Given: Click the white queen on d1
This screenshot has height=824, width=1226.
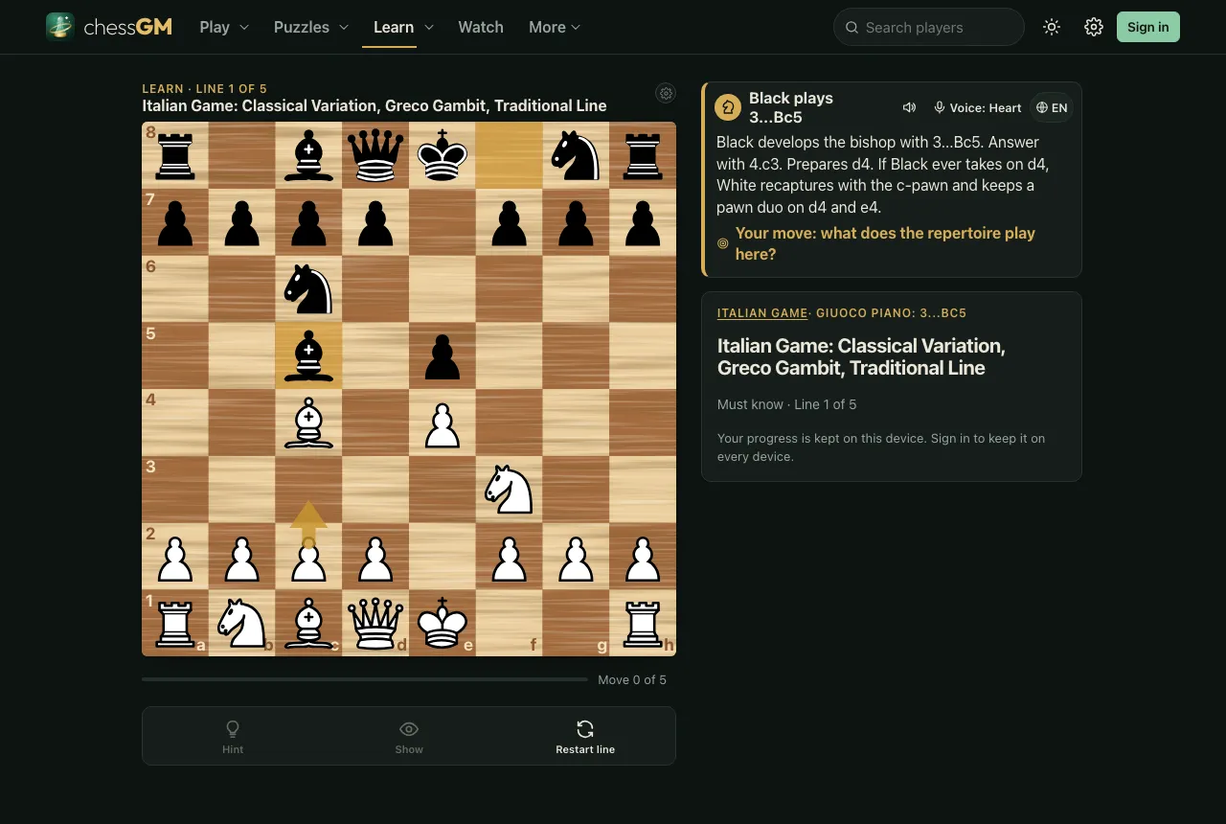Looking at the screenshot, I should pyautogui.click(x=375, y=623).
